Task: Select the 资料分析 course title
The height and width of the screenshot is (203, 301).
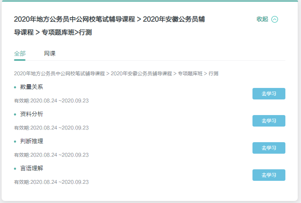Action: point(31,114)
